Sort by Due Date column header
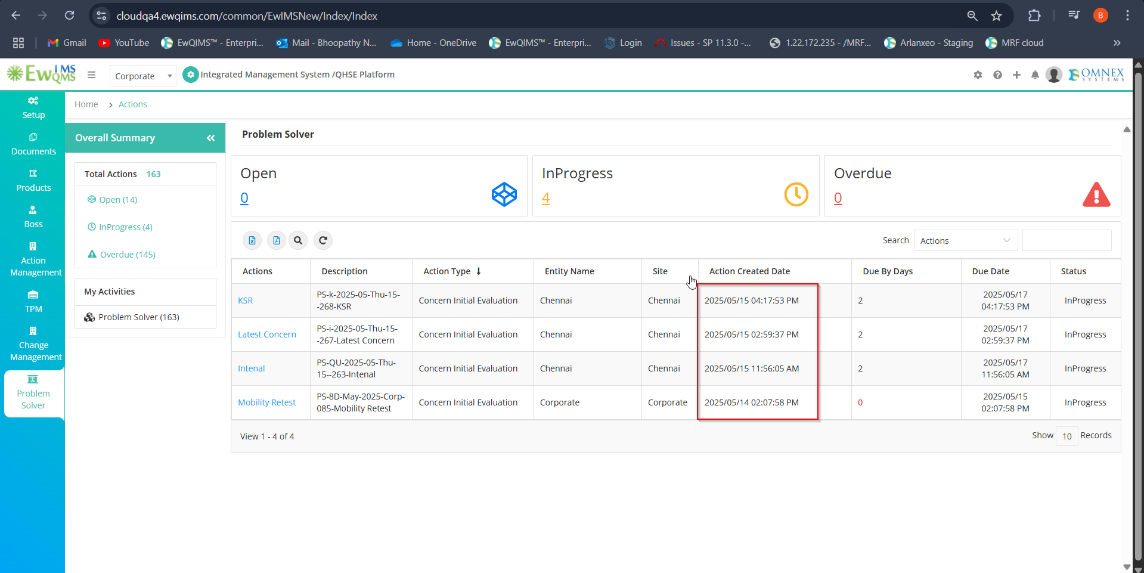Viewport: 1144px width, 573px height. point(990,271)
